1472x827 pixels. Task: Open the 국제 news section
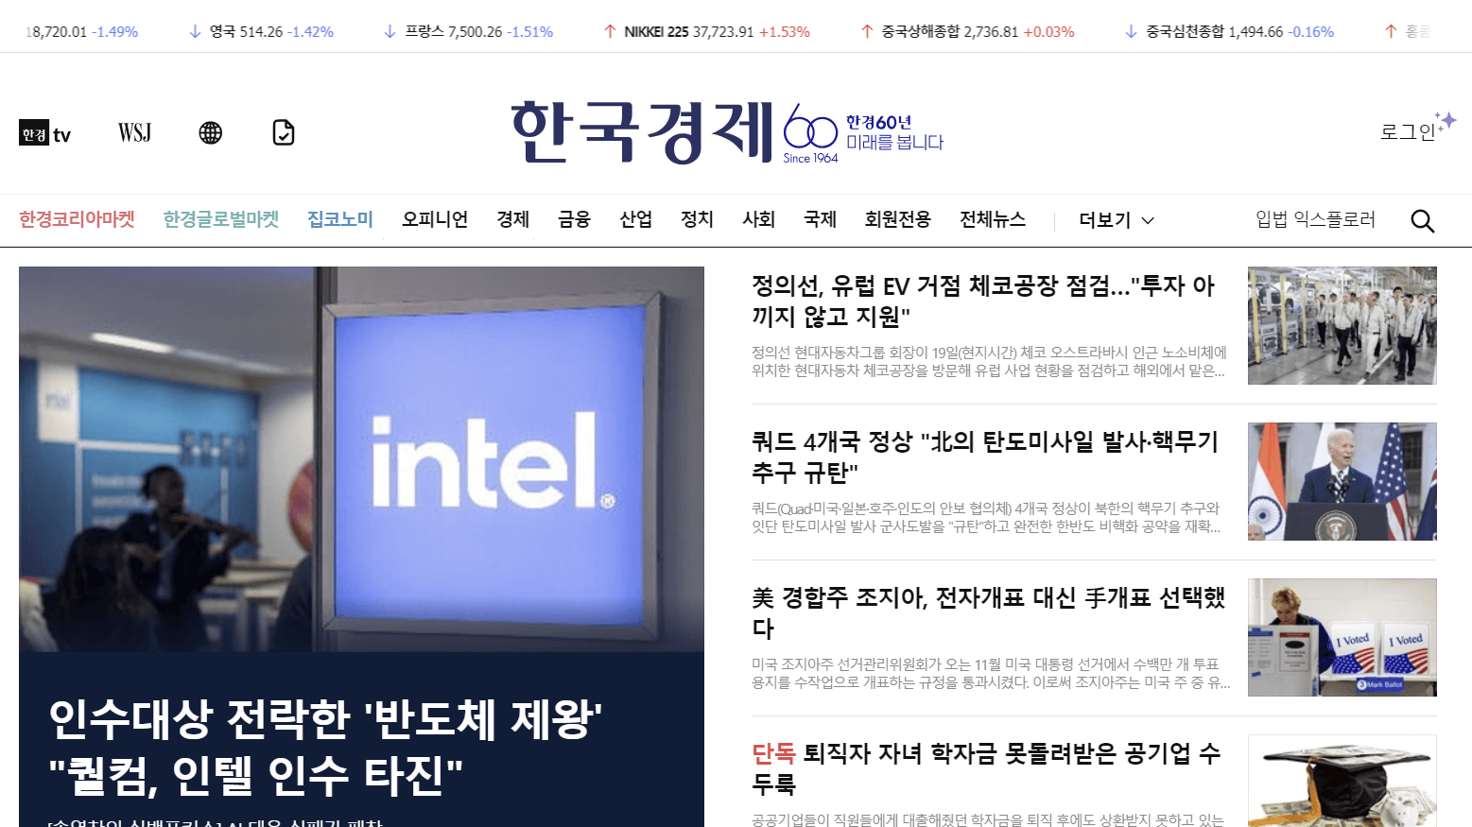(x=819, y=218)
